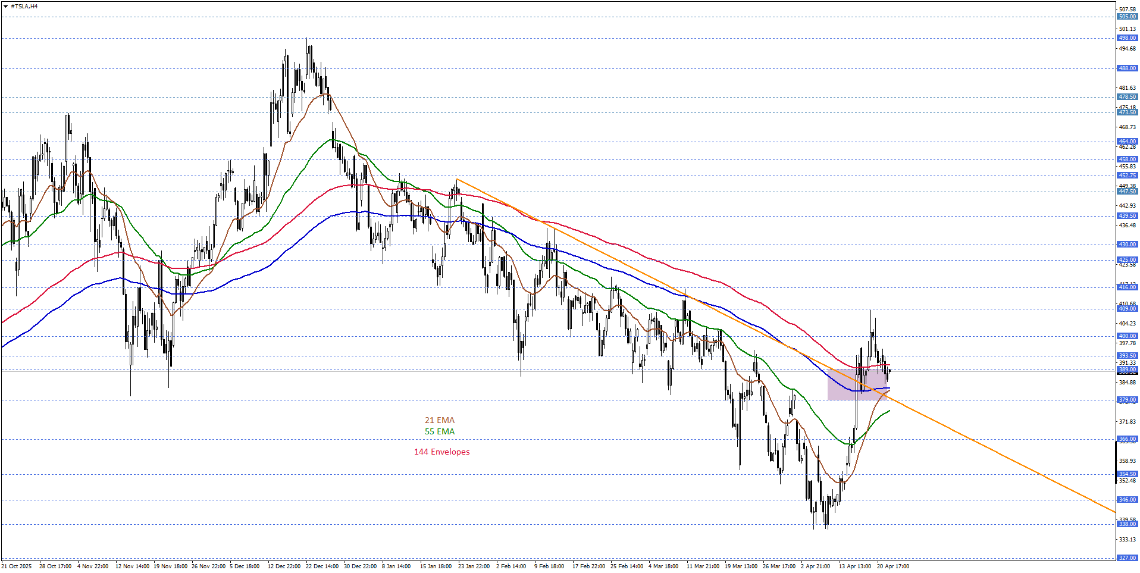Click the '20 Apr 17:00' date label

point(892,566)
